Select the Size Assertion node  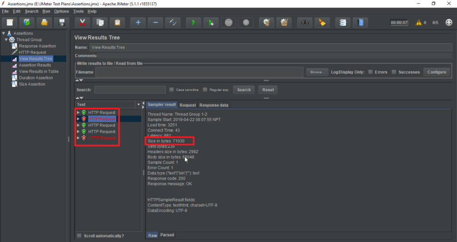(32, 84)
